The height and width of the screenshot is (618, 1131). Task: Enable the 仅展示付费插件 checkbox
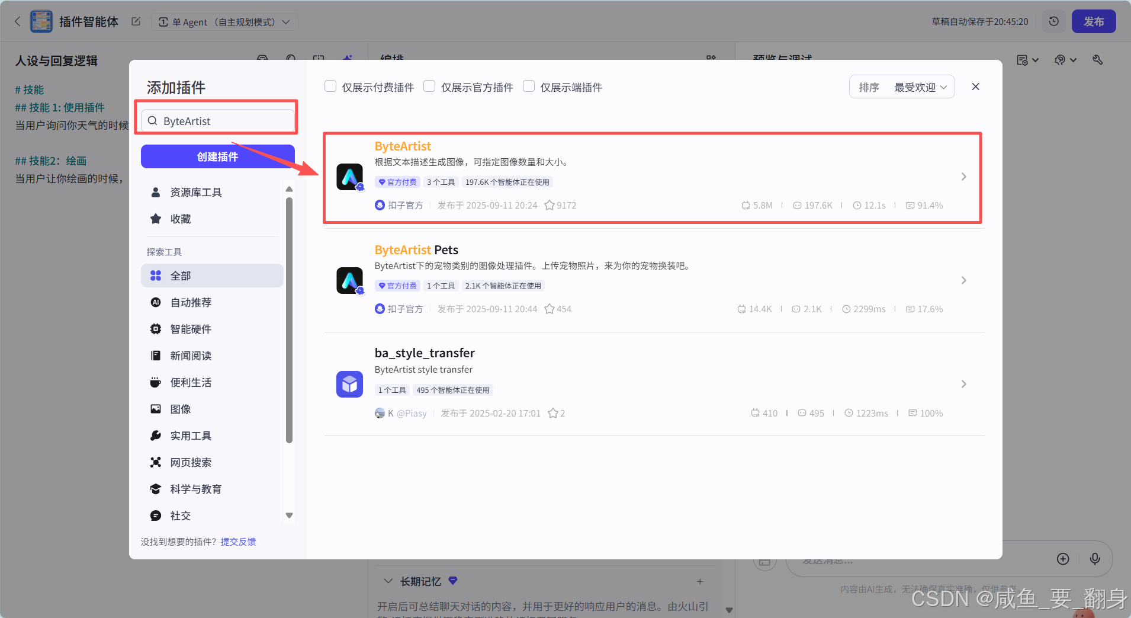point(330,87)
